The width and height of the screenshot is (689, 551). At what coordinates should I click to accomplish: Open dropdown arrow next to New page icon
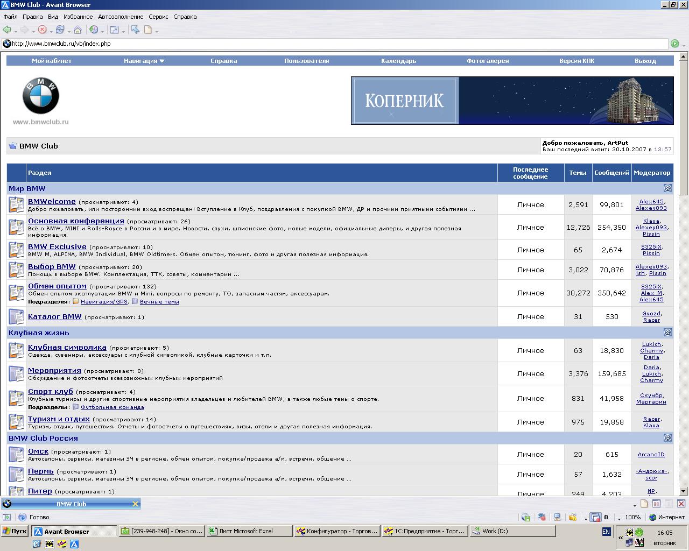point(157,31)
